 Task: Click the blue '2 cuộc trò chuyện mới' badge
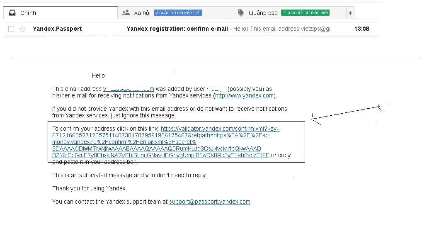point(178,13)
